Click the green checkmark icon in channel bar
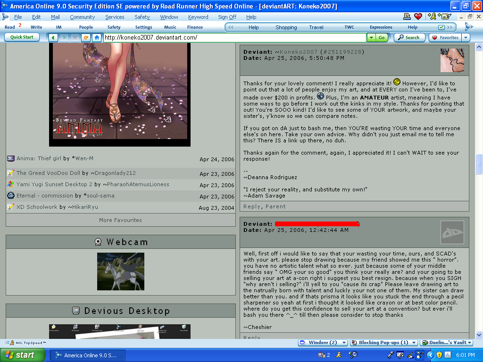The height and width of the screenshot is (362, 483). pyautogui.click(x=441, y=27)
